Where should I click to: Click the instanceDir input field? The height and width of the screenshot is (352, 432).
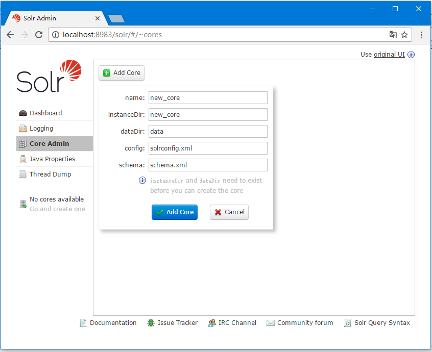pyautogui.click(x=208, y=114)
